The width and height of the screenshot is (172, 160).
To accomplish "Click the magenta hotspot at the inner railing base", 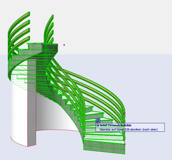I will pos(84,136).
